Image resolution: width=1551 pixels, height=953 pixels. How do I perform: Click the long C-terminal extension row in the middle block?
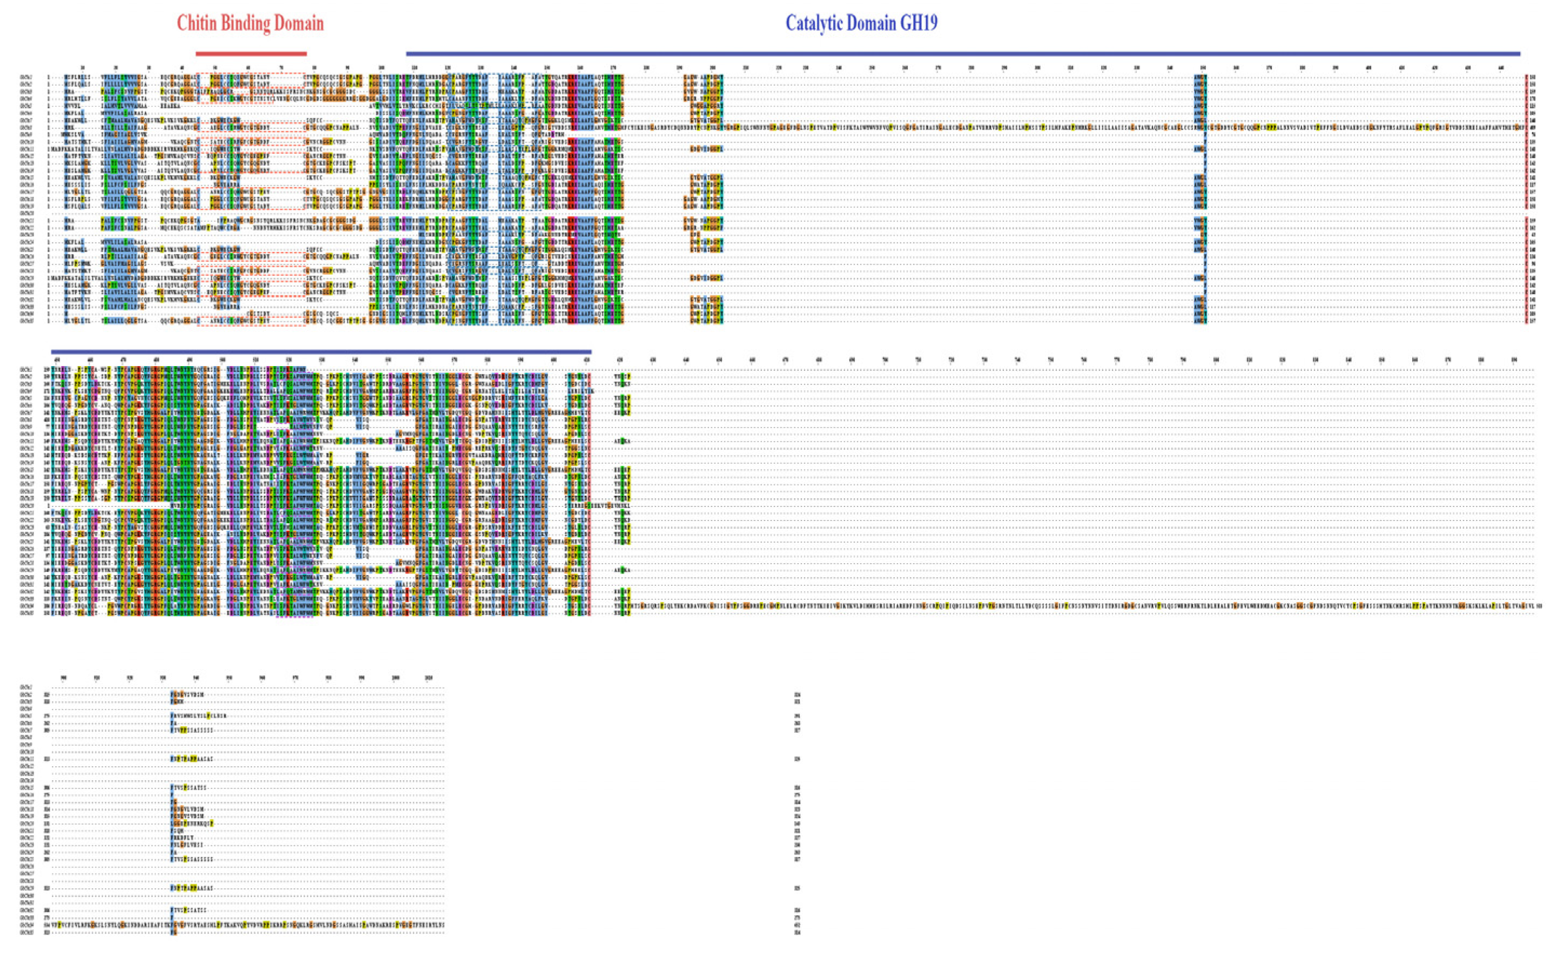[x=1071, y=606]
